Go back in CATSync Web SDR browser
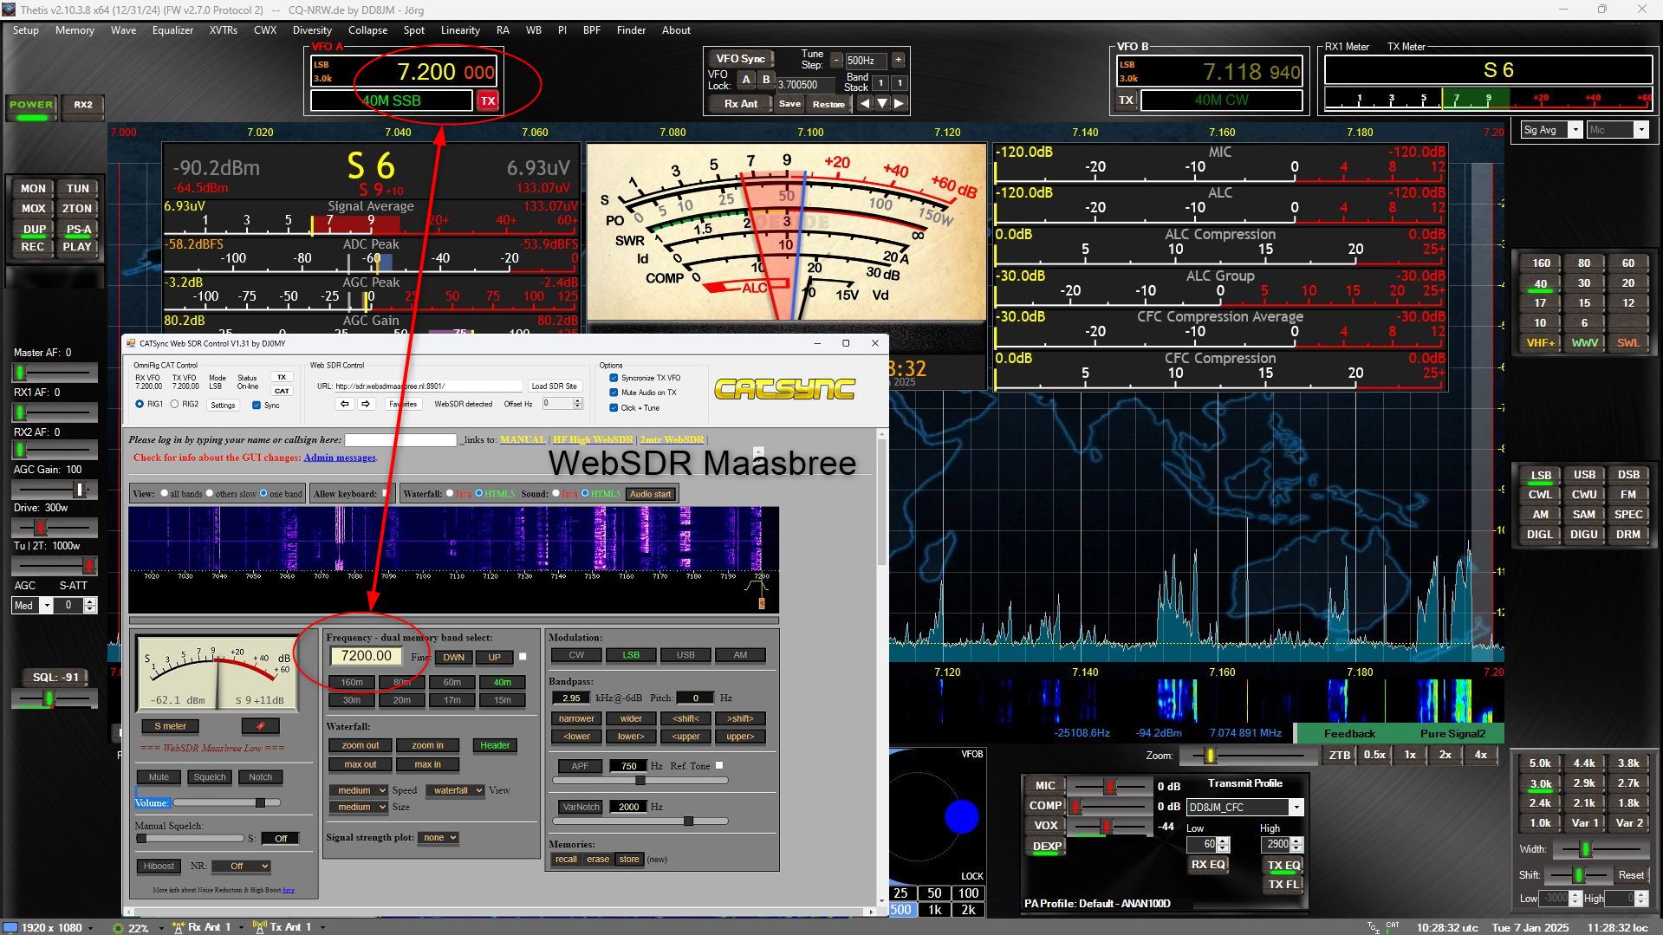Image resolution: width=1663 pixels, height=935 pixels. point(345,404)
